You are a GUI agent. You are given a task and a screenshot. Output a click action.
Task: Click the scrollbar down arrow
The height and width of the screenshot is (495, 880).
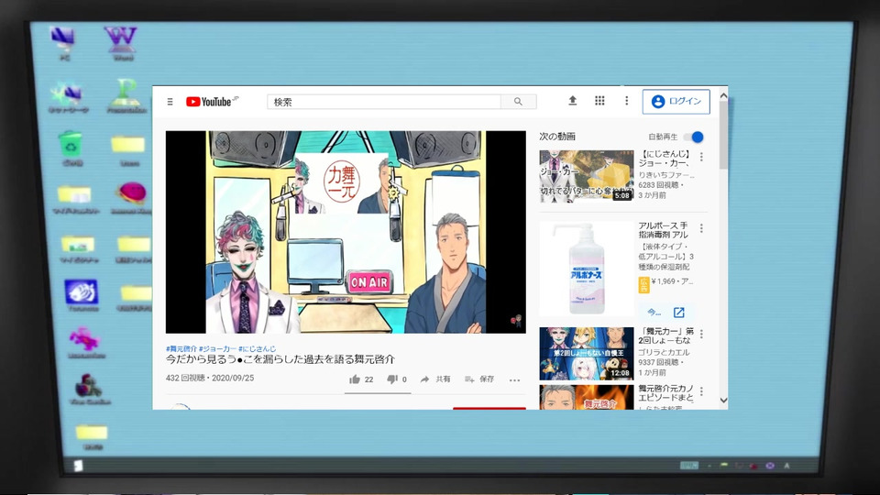(723, 401)
